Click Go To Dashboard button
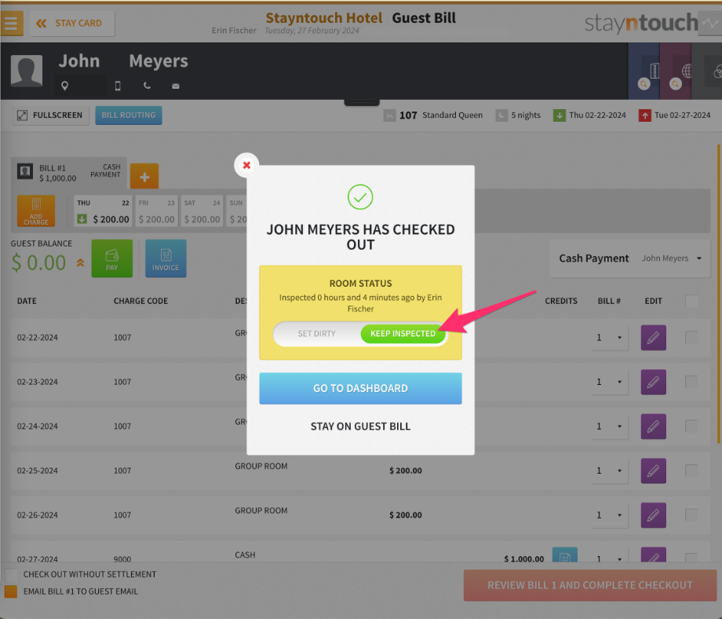Screen dimensions: 722x619 [x=360, y=388]
